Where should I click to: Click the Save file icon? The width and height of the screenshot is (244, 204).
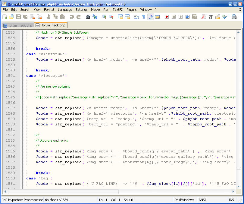[x=18, y=17]
